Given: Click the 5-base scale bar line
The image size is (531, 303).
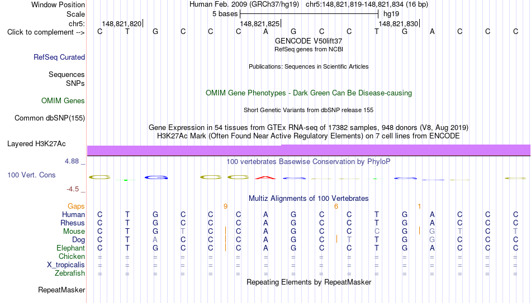Looking at the screenshot, I should 309,14.
